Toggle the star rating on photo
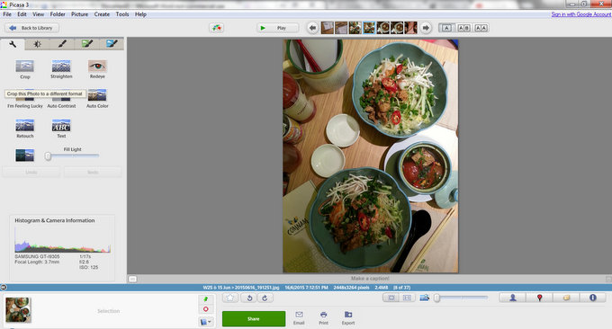The image size is (612, 329). point(230,298)
